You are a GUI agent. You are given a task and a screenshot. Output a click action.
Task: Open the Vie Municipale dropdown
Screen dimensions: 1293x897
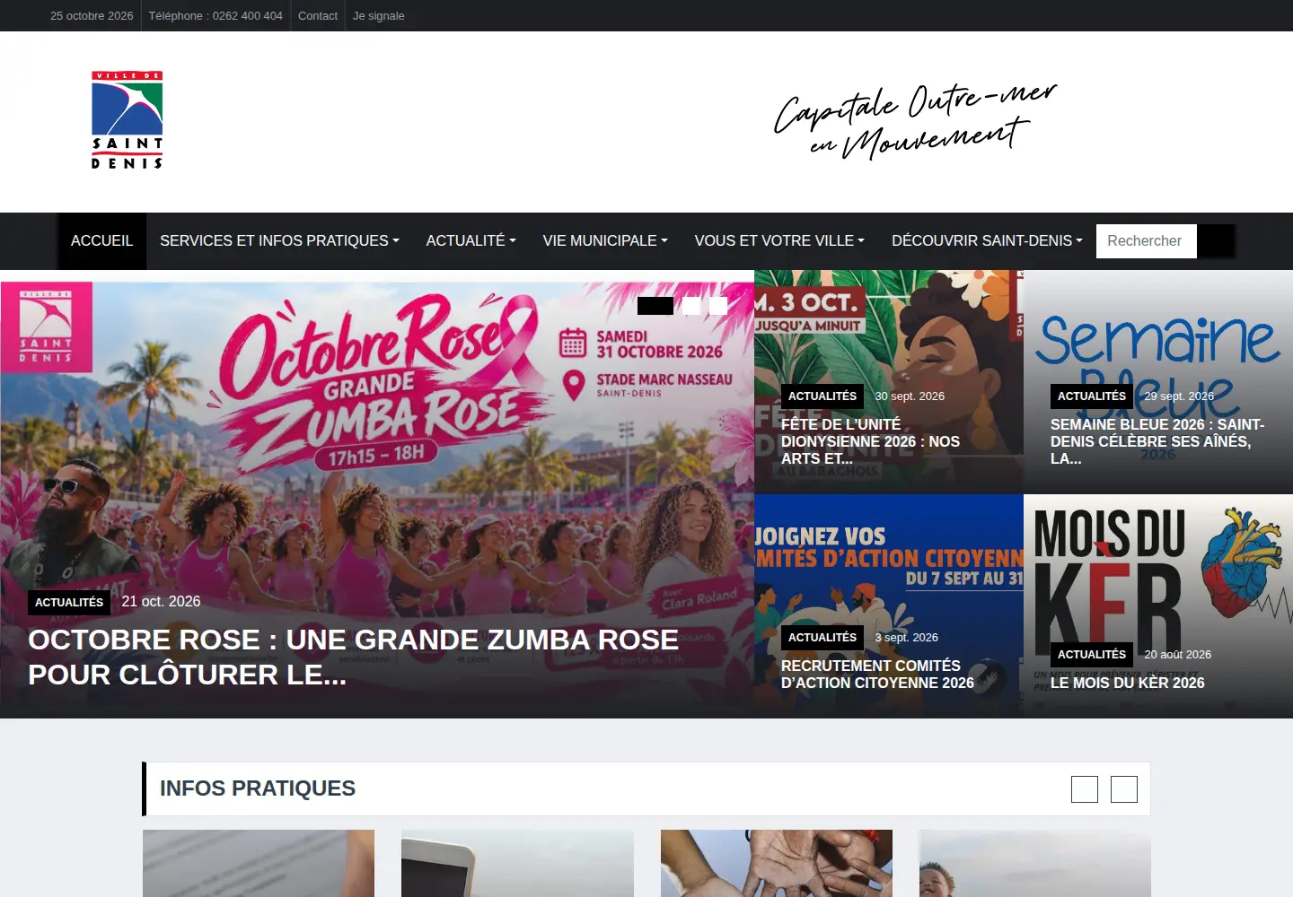click(605, 241)
